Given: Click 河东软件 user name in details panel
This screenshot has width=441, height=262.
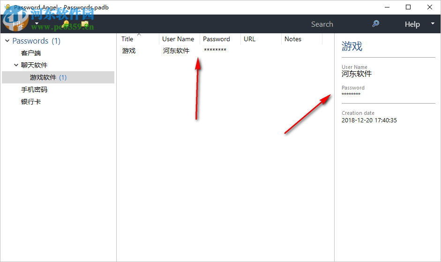Looking at the screenshot, I should (x=357, y=74).
